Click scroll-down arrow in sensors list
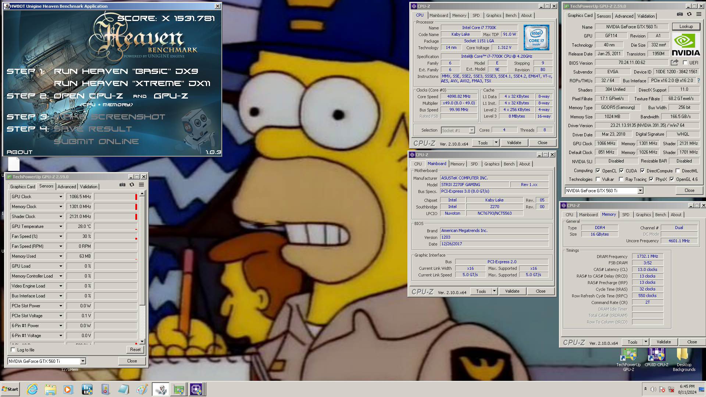Screen dimensions: 706x397 [x=142, y=341]
